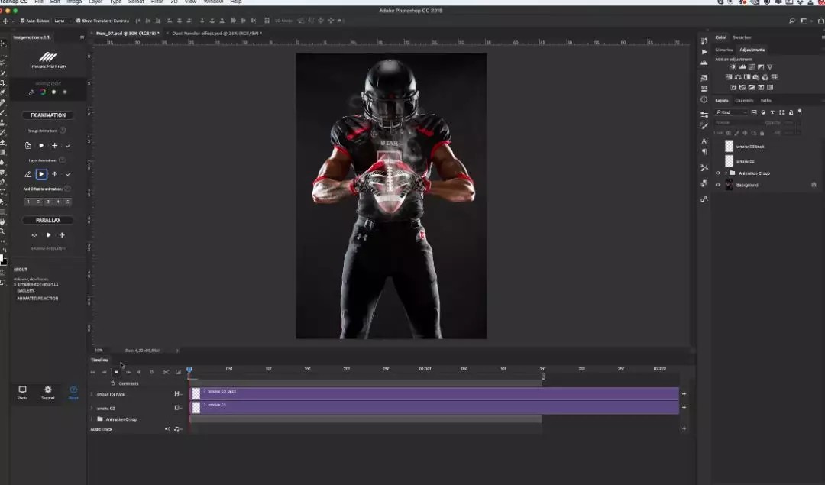Select offset number 3 in ImageMotion

tap(48, 202)
